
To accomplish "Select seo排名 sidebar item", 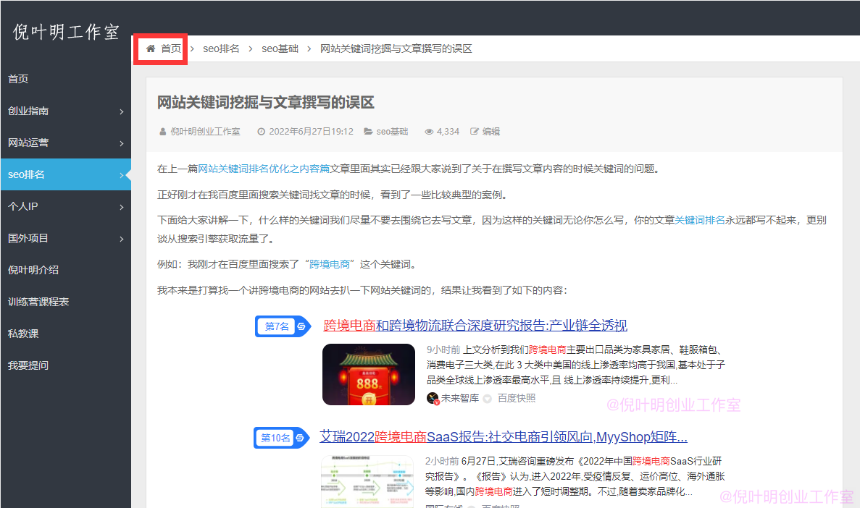I will coord(66,174).
